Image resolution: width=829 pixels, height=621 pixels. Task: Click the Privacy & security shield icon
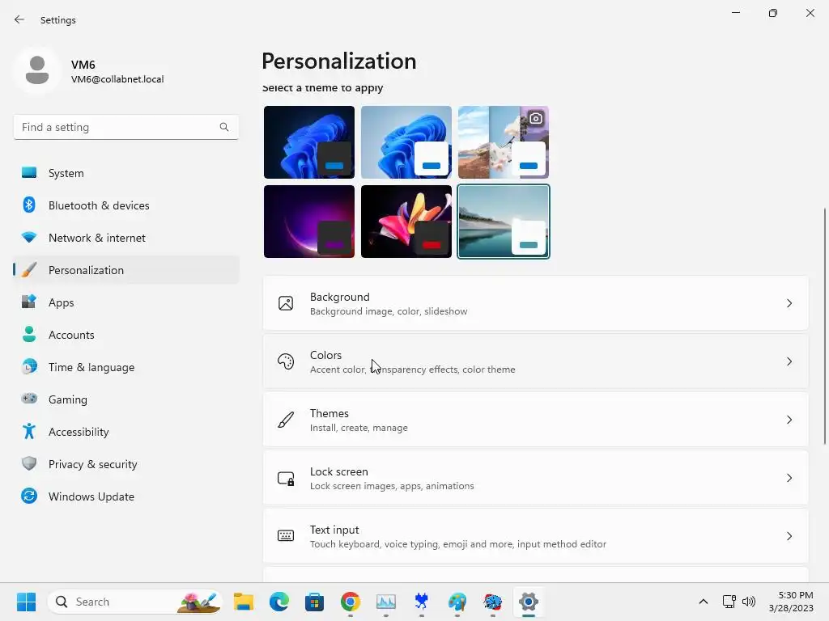[x=29, y=463]
